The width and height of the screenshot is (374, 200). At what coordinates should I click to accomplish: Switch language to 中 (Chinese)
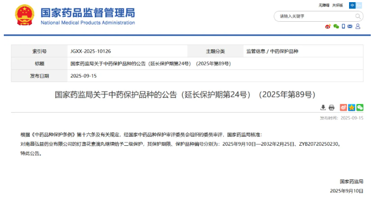(x=352, y=5)
